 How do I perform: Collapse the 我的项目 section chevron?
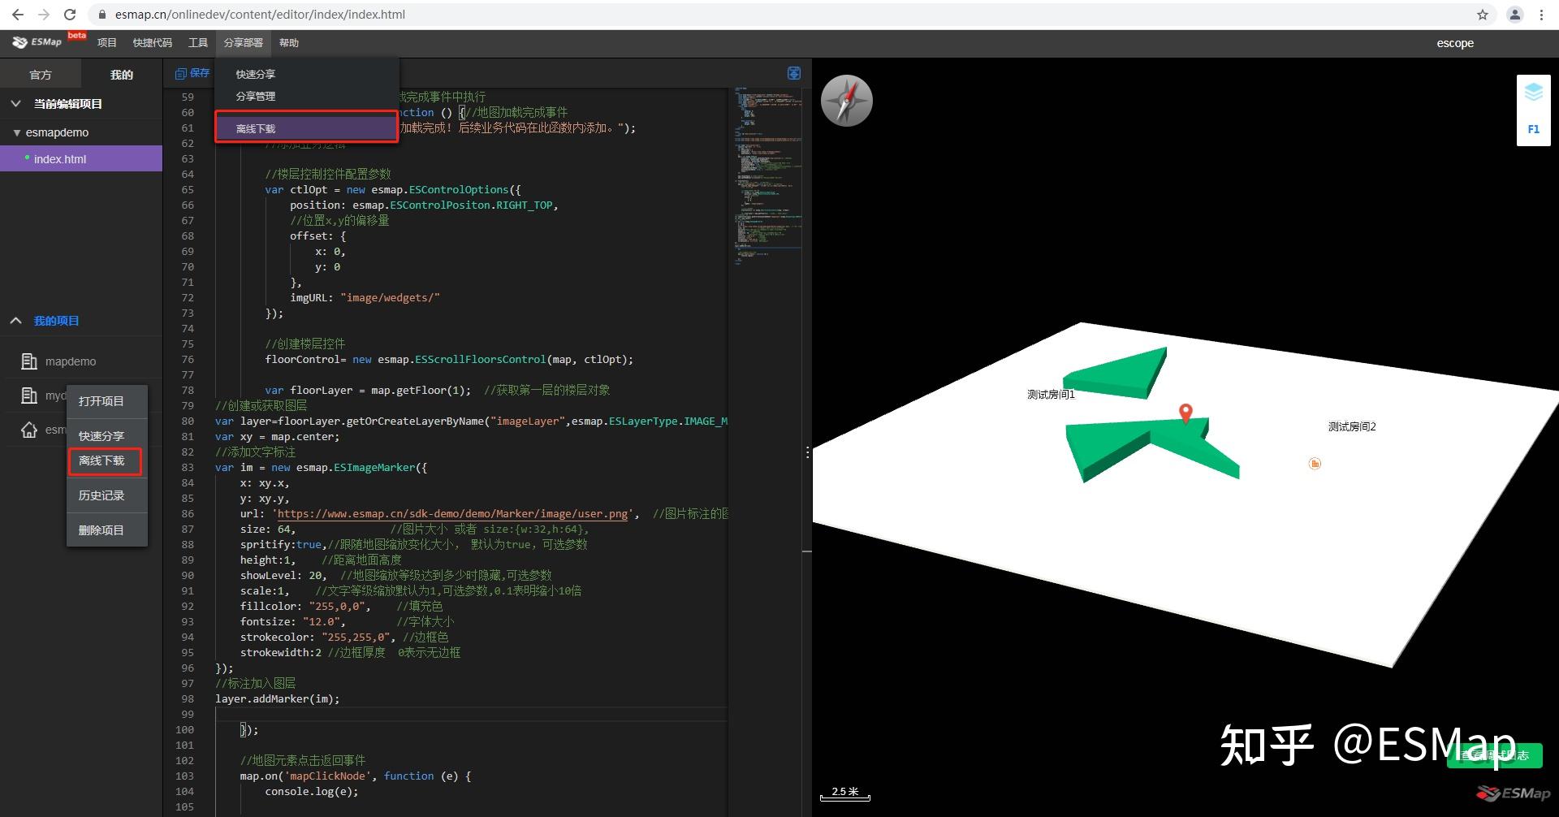[15, 321]
